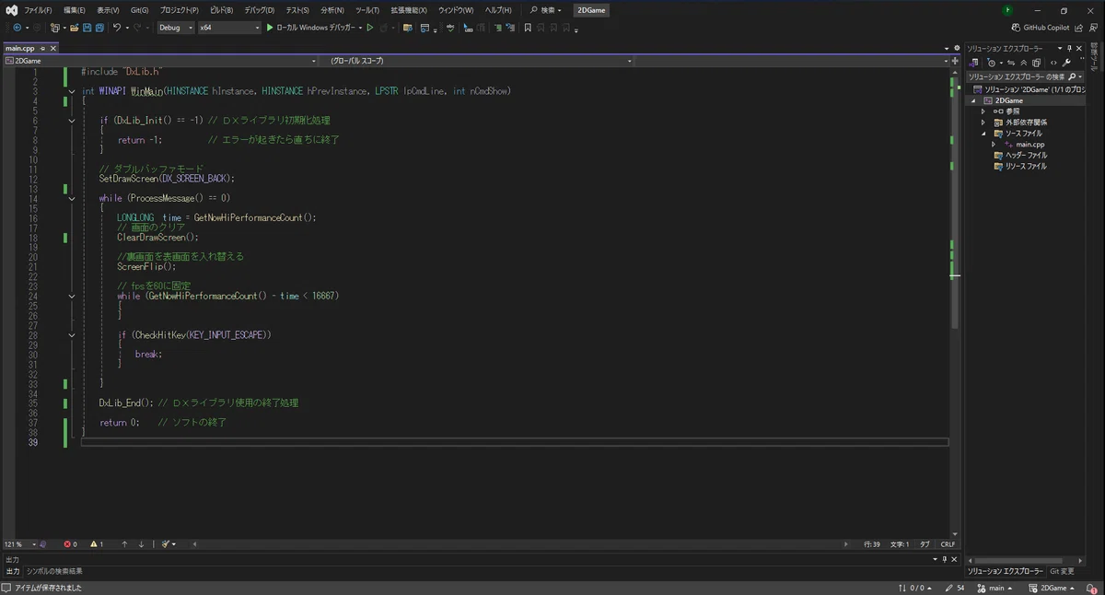The width and height of the screenshot is (1105, 595).
Task: Open the デバッグ(D) menu
Action: coord(260,10)
